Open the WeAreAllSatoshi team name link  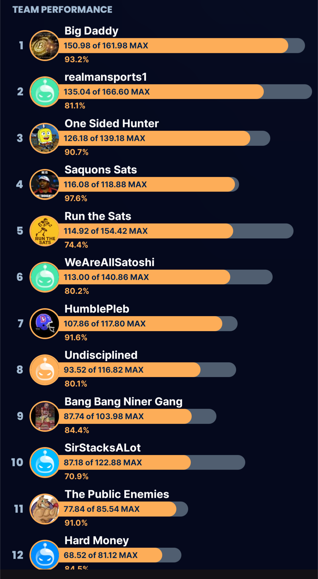pyautogui.click(x=109, y=262)
